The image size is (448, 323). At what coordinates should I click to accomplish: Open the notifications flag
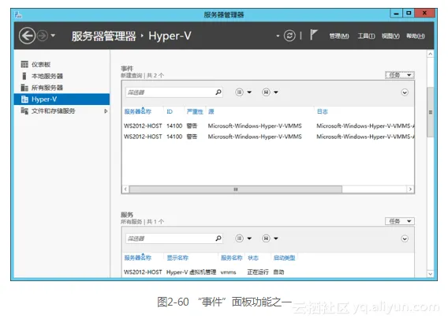[313, 35]
